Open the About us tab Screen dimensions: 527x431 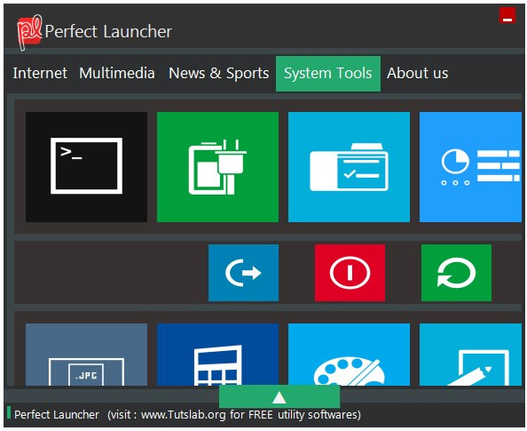pyautogui.click(x=418, y=73)
